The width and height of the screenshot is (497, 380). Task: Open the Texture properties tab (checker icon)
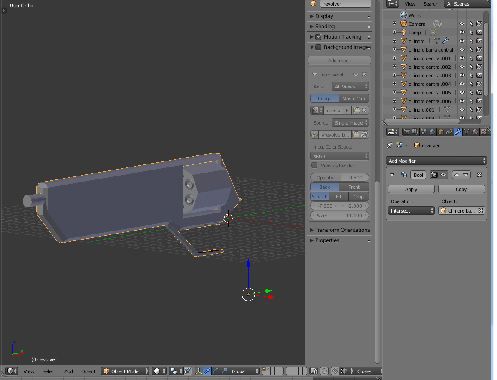(483, 132)
